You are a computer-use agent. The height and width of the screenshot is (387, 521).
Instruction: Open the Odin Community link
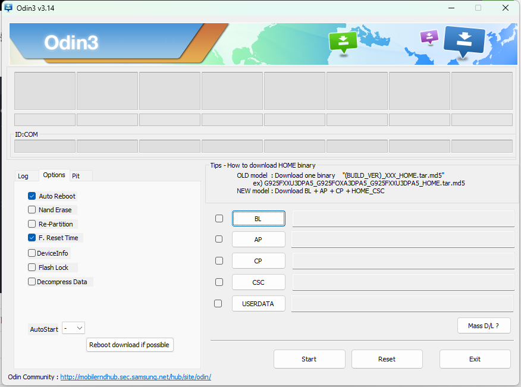coord(136,377)
